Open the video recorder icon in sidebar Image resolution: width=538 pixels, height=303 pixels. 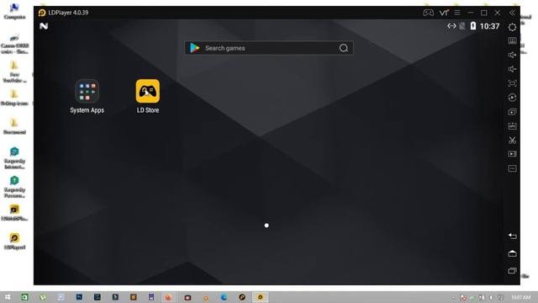tap(512, 154)
